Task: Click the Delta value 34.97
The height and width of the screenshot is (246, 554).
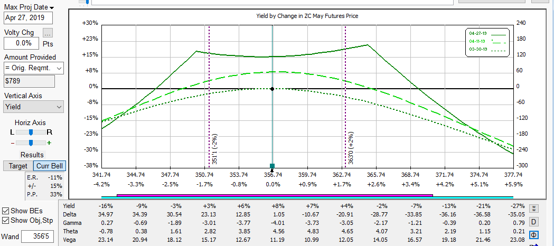Action: tap(105, 214)
